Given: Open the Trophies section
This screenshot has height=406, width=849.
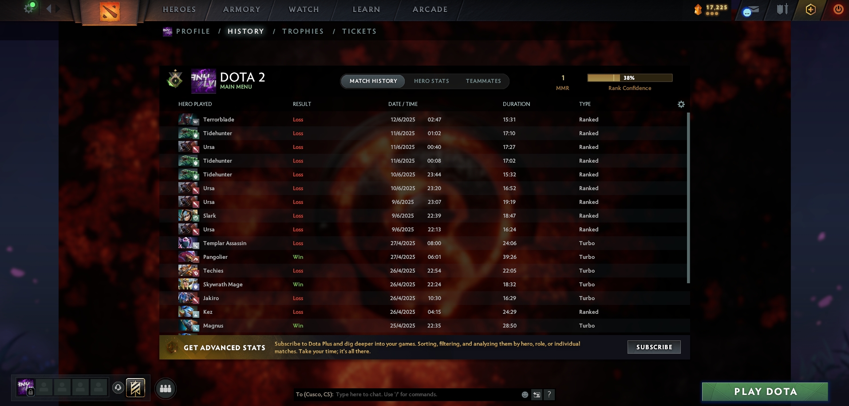Looking at the screenshot, I should pyautogui.click(x=303, y=31).
